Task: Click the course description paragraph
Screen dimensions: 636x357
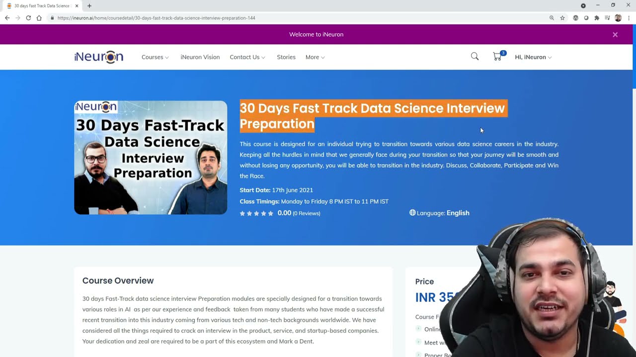Action: coord(399,160)
